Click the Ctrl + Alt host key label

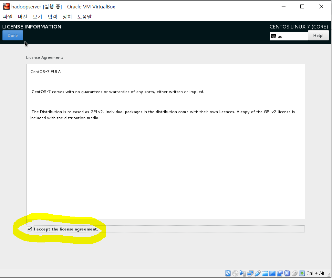coord(315,273)
